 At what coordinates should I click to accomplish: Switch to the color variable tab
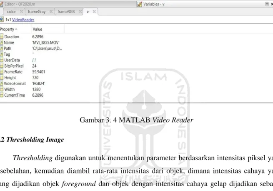coord(12,12)
